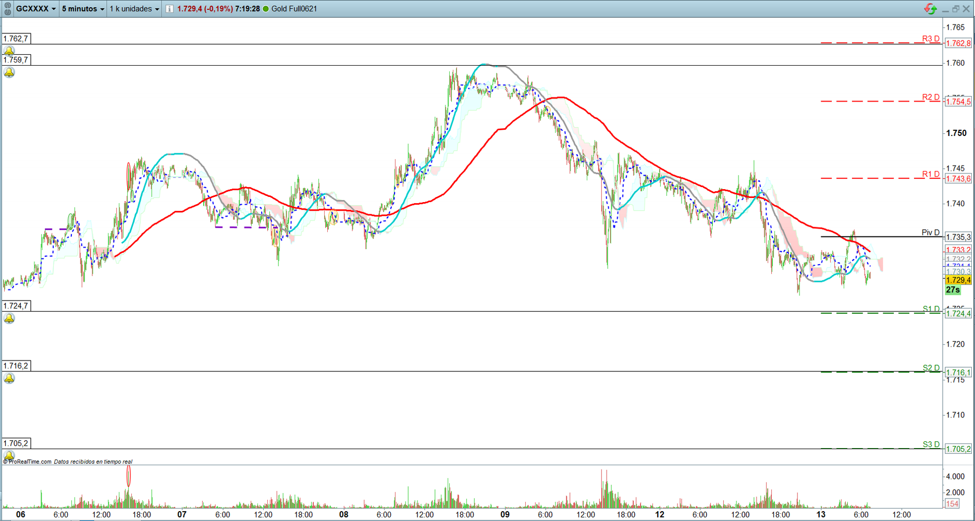Select the 1.724,7 alert price label
Image resolution: width=975 pixels, height=521 pixels.
pyautogui.click(x=16, y=306)
